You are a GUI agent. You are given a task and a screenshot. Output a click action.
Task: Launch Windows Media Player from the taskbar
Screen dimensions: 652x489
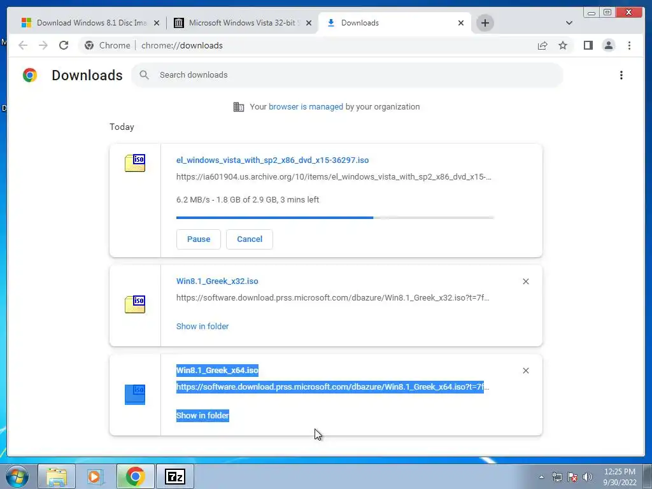click(x=96, y=476)
